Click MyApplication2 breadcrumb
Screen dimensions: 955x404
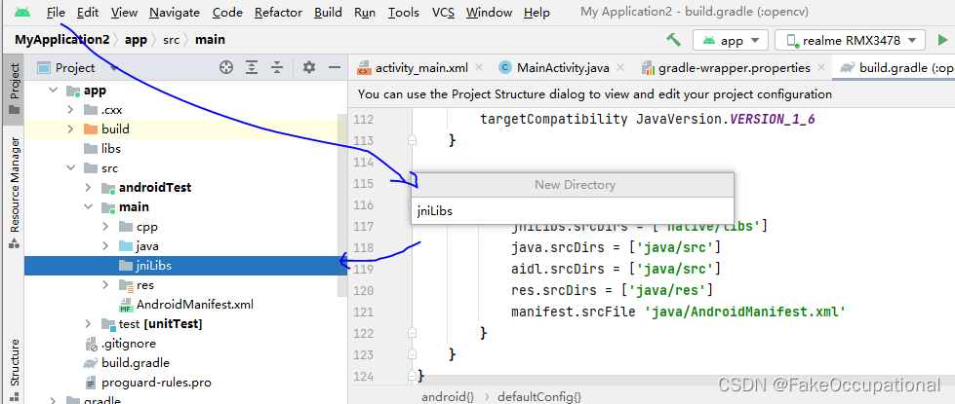62,40
